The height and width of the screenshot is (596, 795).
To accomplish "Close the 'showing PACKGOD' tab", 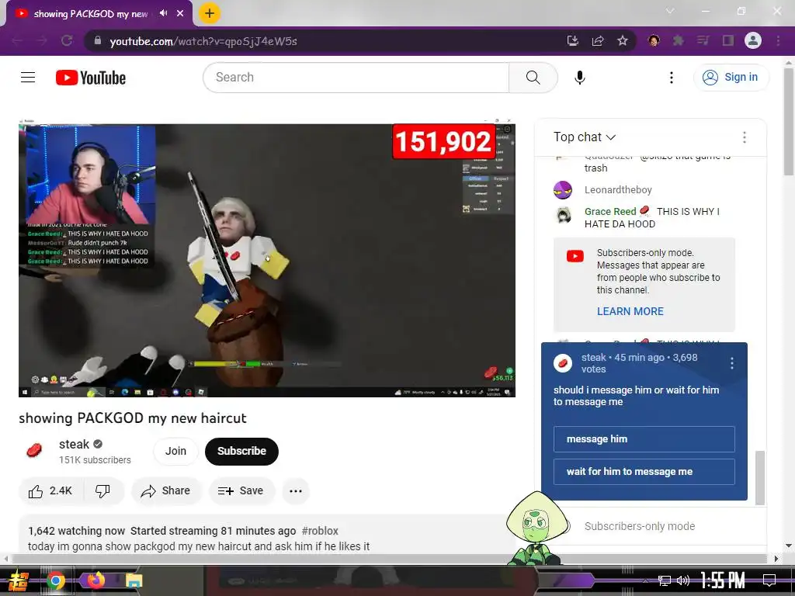I will (180, 13).
